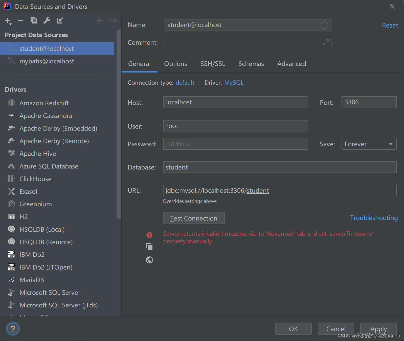Select Apache Cassandra driver
This screenshot has height=341, width=404.
click(x=57, y=116)
